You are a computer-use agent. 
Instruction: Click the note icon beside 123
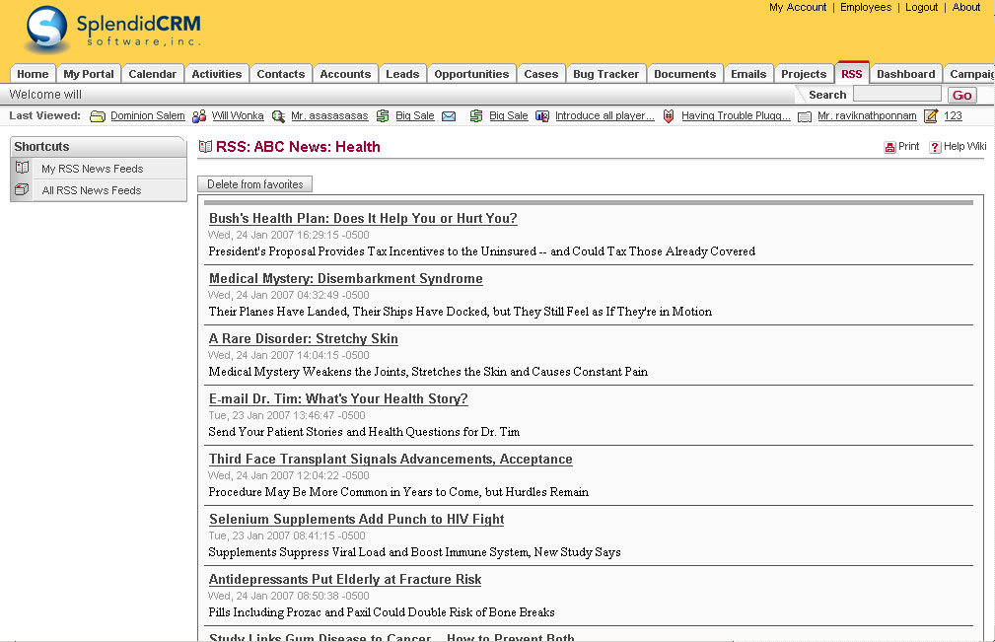point(931,116)
